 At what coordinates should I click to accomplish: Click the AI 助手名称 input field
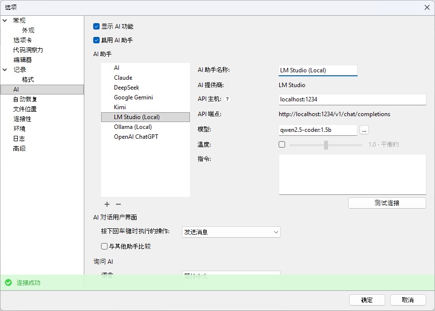pyautogui.click(x=318, y=70)
